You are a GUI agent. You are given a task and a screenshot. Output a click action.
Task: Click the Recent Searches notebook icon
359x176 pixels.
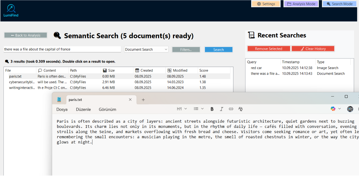click(x=251, y=35)
